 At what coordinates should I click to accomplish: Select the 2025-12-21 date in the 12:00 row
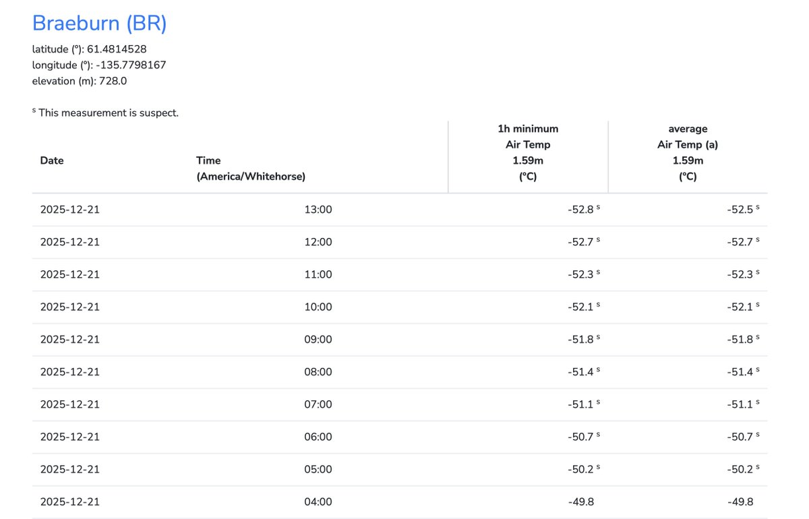click(70, 242)
